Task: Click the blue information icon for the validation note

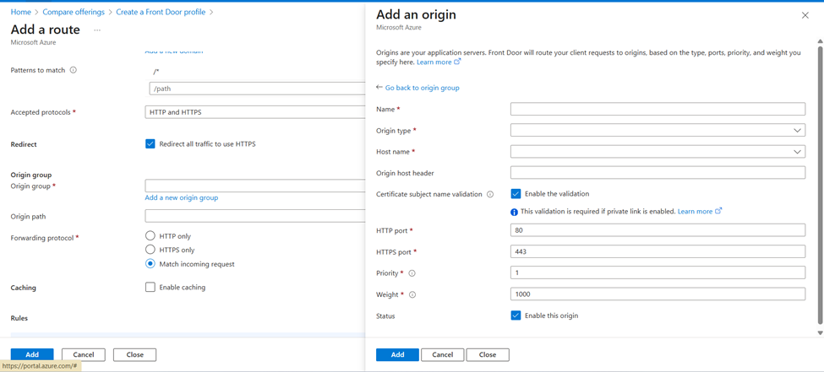Action: point(515,212)
